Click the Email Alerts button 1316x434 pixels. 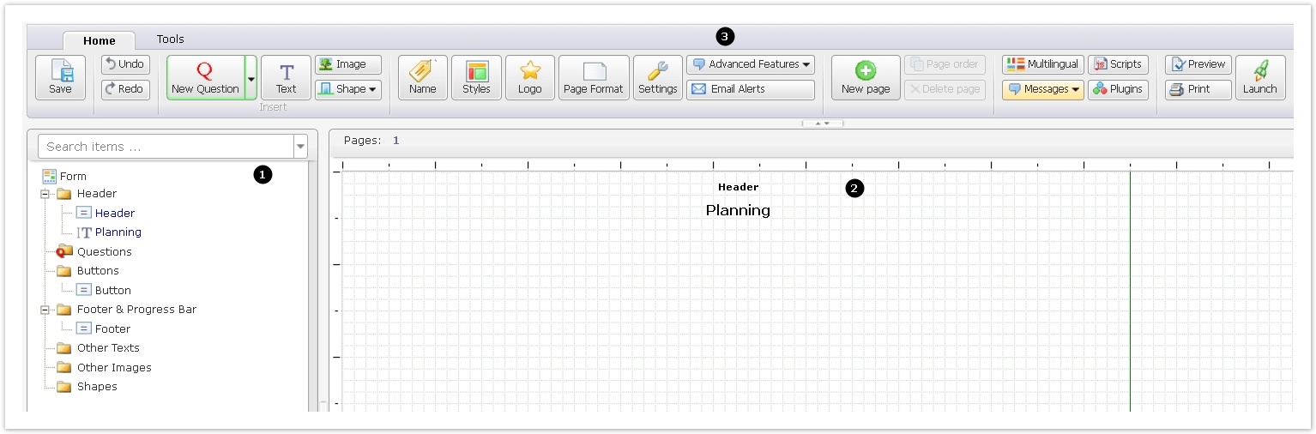coord(751,89)
